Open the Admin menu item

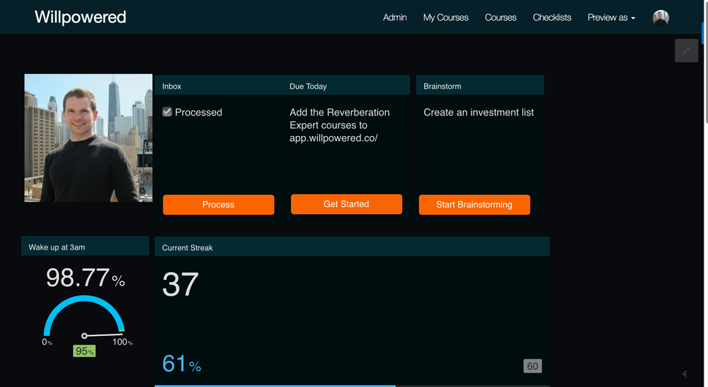pyautogui.click(x=394, y=18)
